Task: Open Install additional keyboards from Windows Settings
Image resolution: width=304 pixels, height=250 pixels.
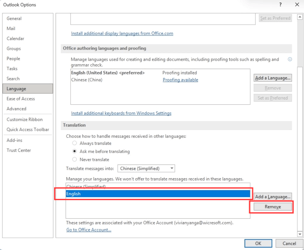Action: coord(121,113)
